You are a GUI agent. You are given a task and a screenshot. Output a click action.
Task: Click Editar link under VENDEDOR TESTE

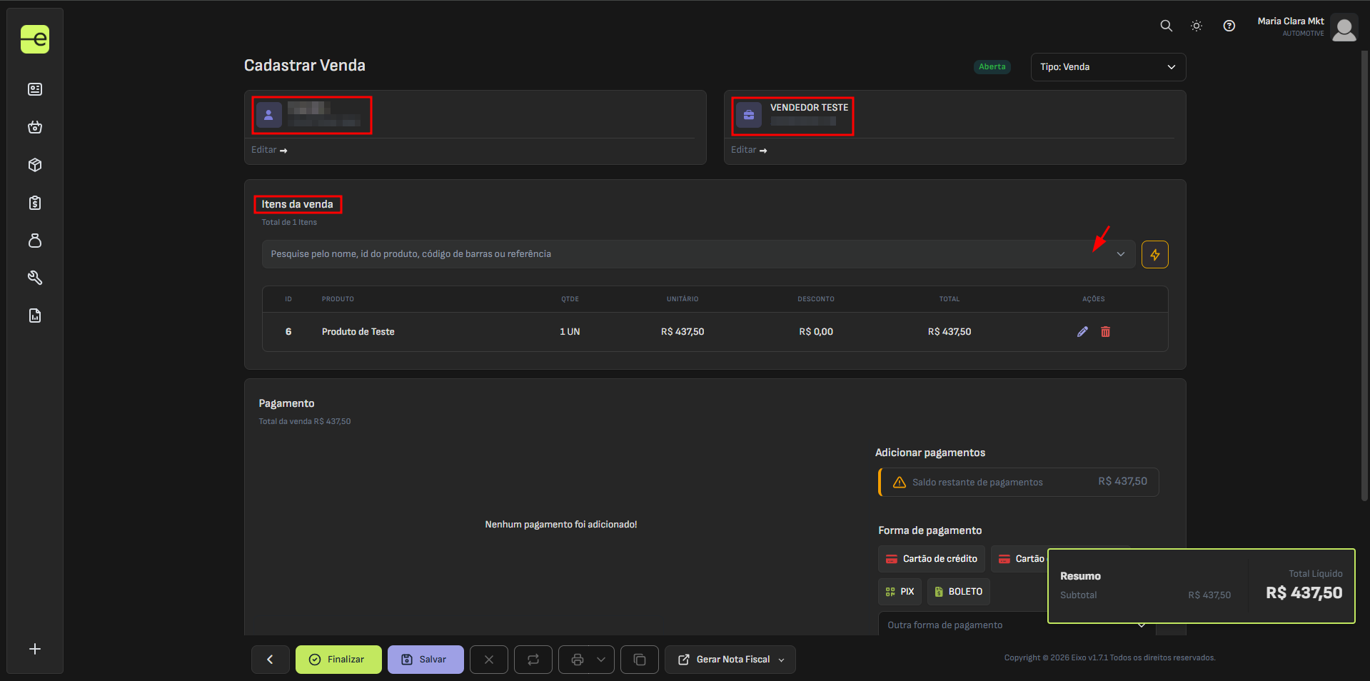748,150
